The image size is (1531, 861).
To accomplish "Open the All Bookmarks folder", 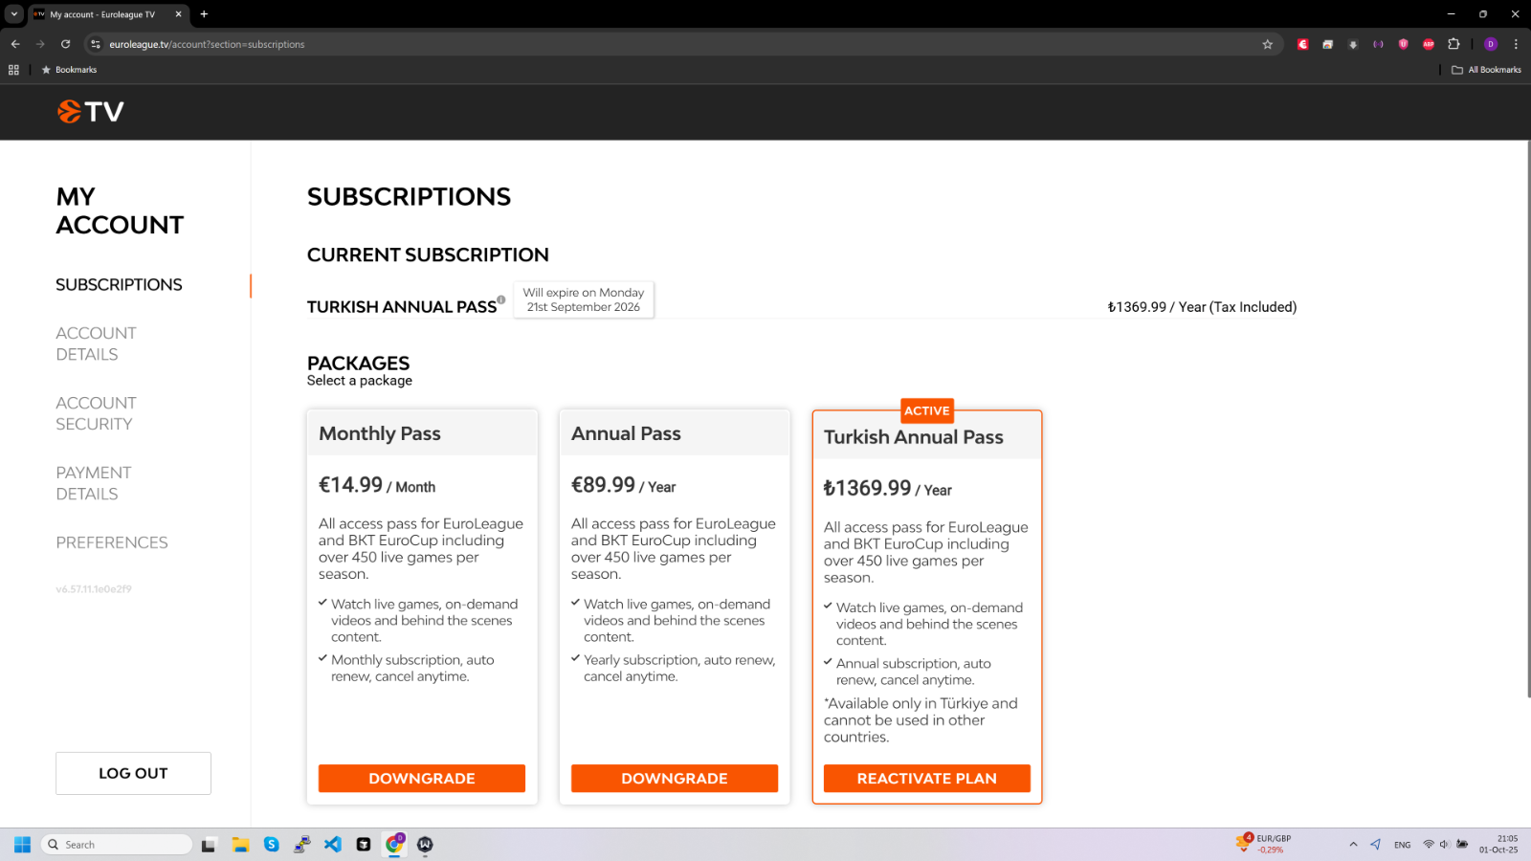I will click(1486, 70).
